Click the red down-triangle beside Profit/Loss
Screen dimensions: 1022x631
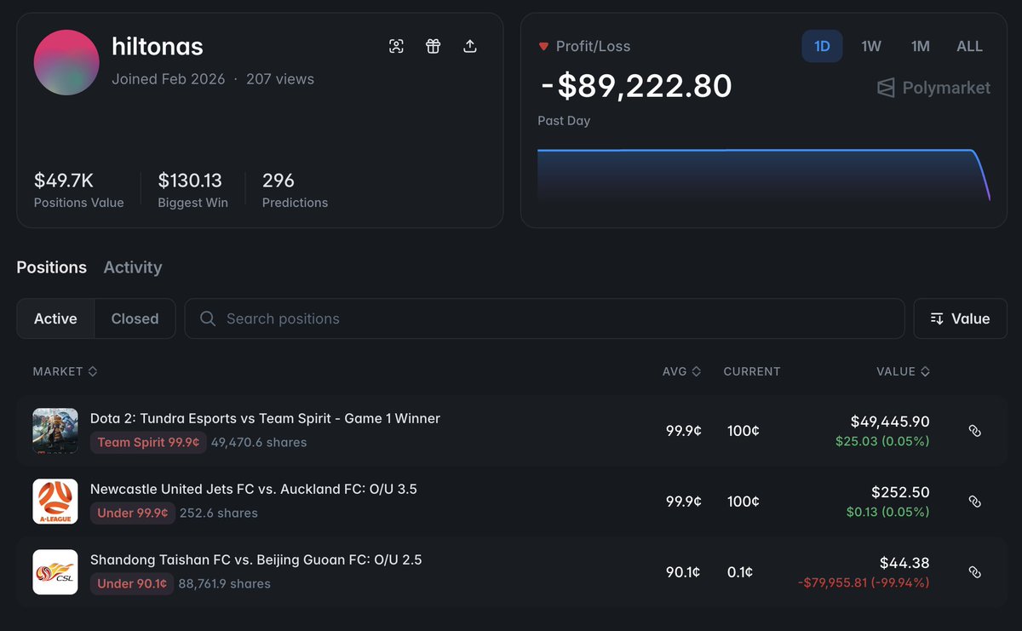tap(543, 47)
